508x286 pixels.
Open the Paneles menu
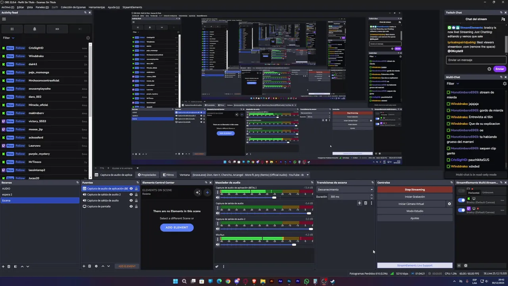pyautogui.click(x=42, y=7)
